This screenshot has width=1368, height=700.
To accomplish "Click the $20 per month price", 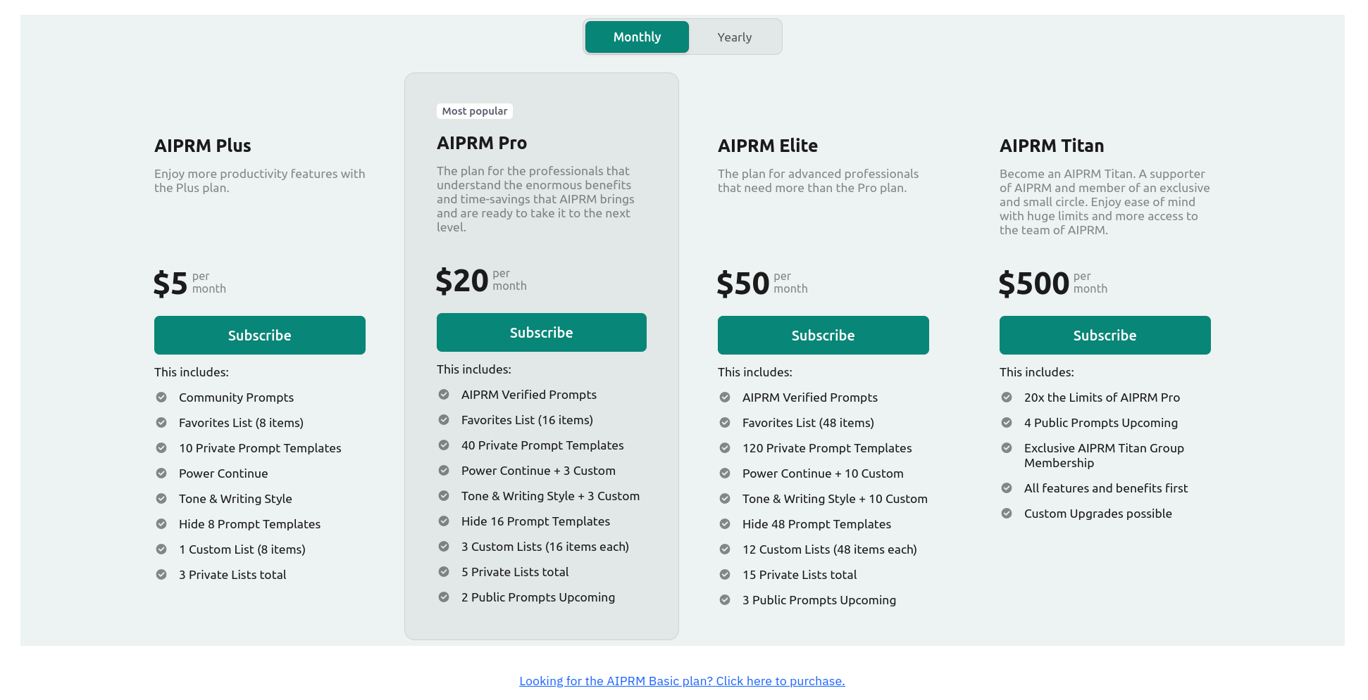I will 461,281.
